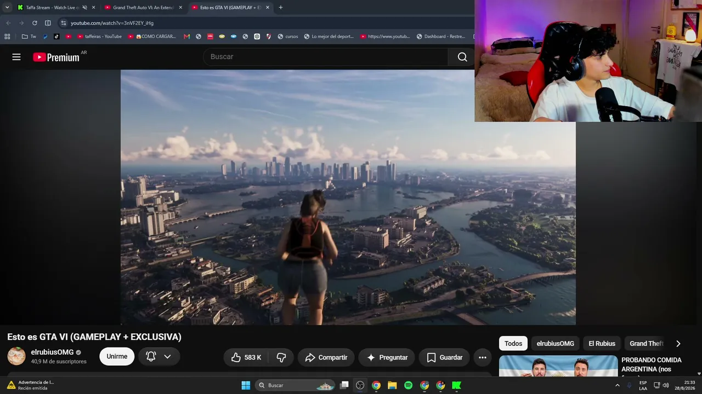Select the El Rubius filter chip
This screenshot has height=394, width=702.
[x=602, y=344]
